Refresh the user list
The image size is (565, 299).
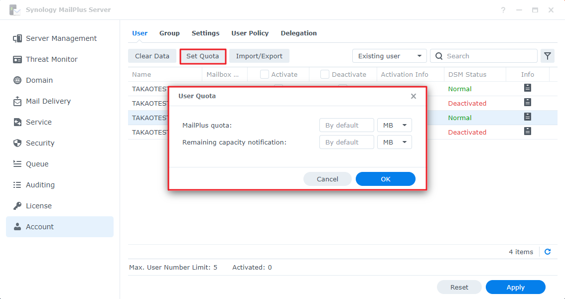[547, 252]
